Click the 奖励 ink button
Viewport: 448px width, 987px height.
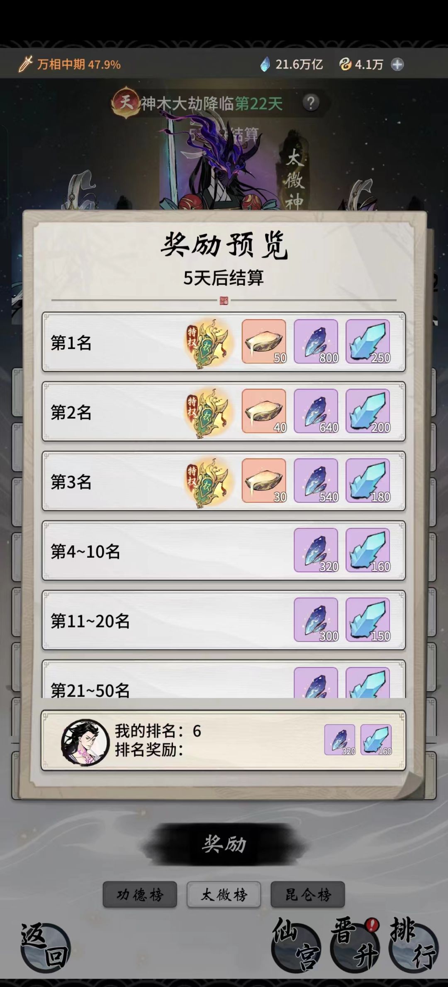coord(224,844)
